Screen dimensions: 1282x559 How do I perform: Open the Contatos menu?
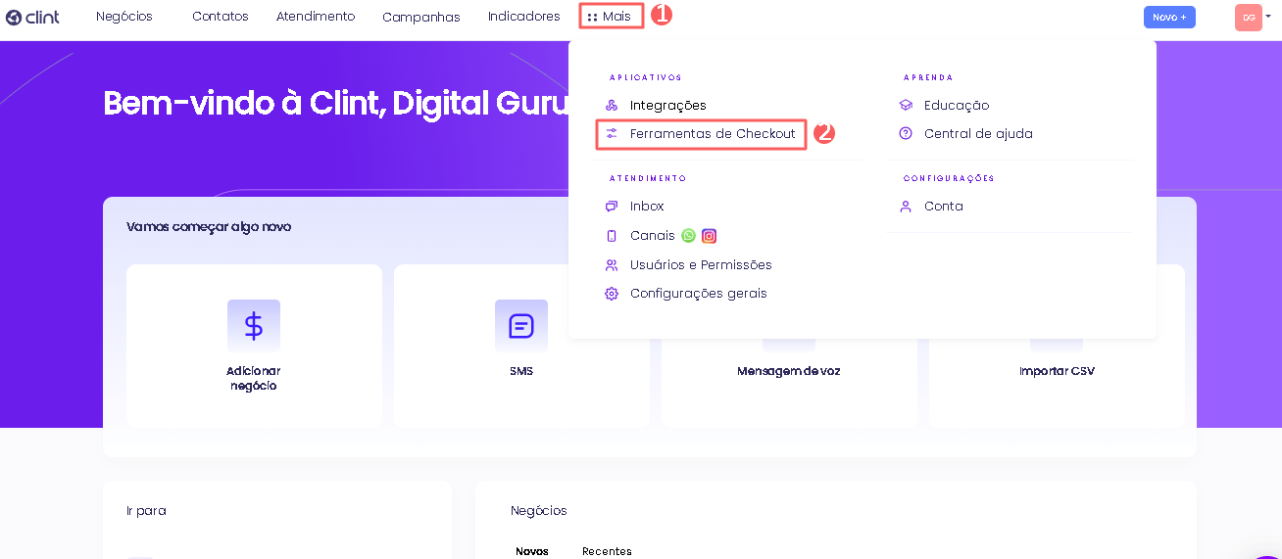pos(221,17)
